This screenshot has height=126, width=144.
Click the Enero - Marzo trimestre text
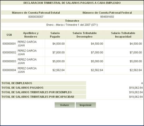click(72, 25)
